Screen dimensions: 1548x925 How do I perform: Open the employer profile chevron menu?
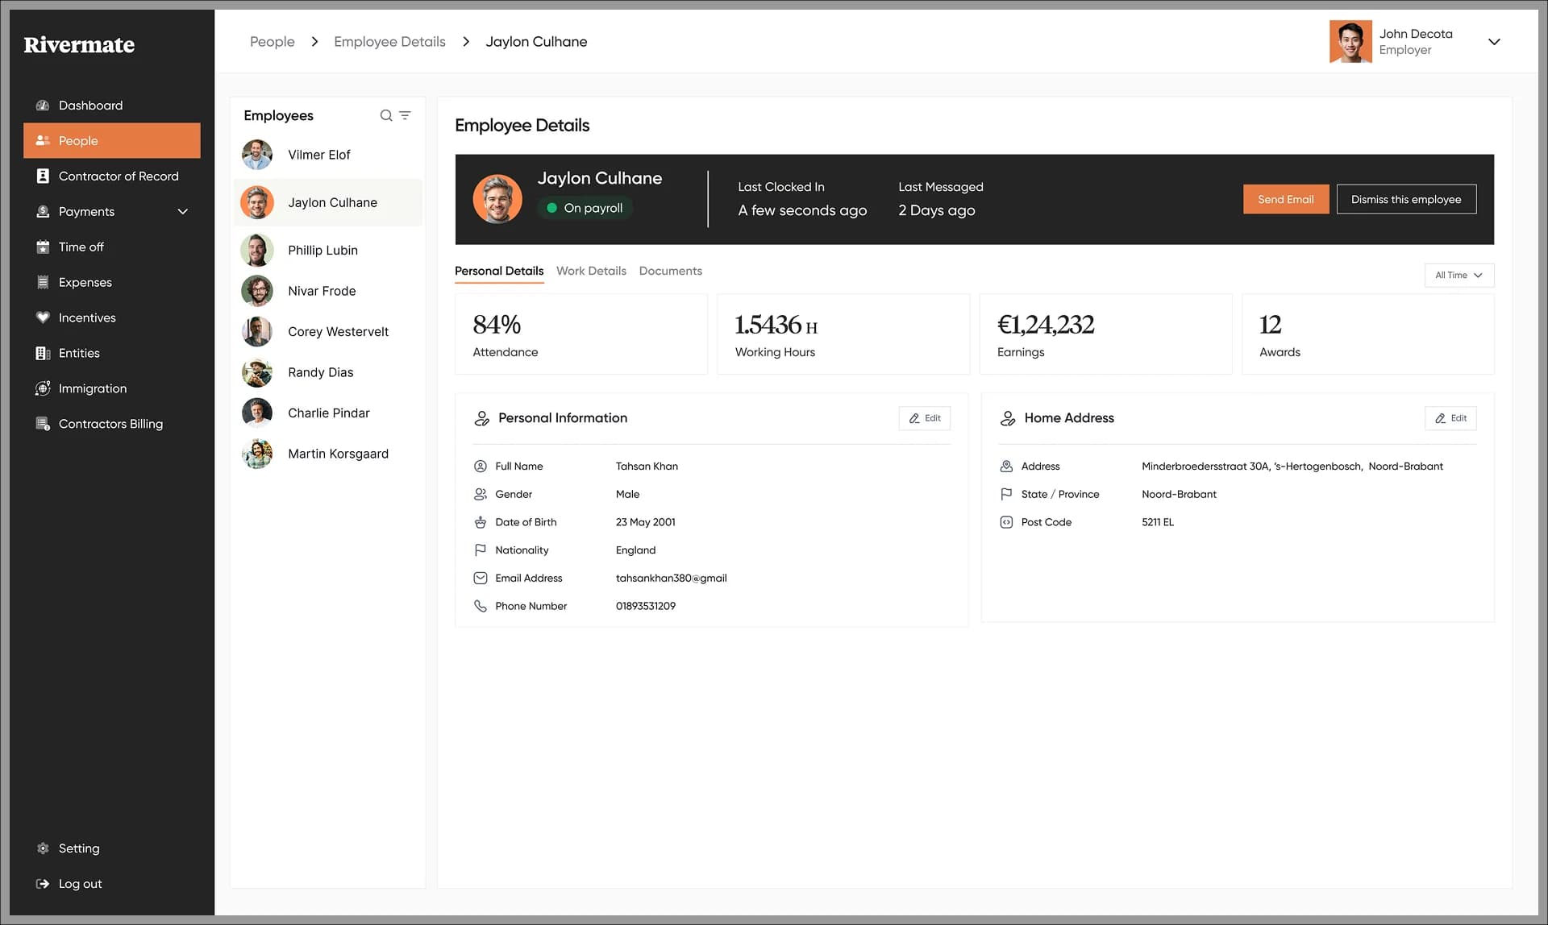[1494, 41]
